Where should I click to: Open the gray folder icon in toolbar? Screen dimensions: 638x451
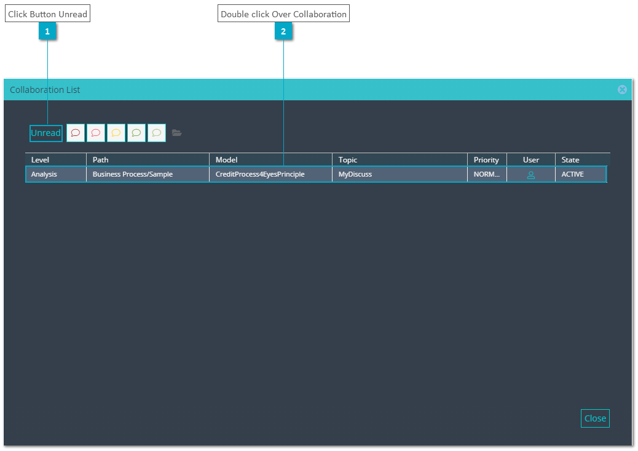coord(176,133)
